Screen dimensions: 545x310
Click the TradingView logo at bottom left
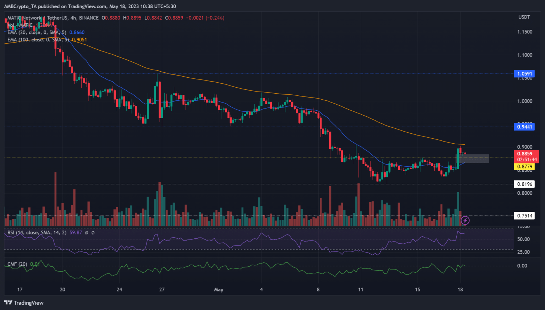[8, 303]
